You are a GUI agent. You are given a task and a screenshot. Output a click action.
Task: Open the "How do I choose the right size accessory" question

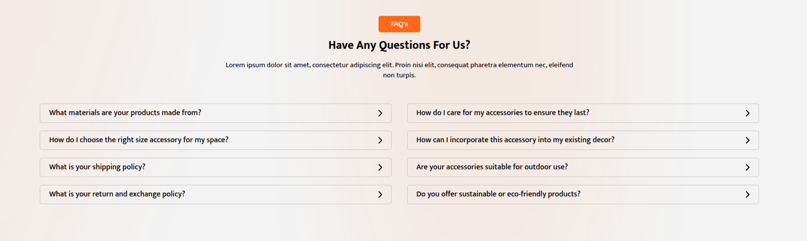click(x=139, y=140)
